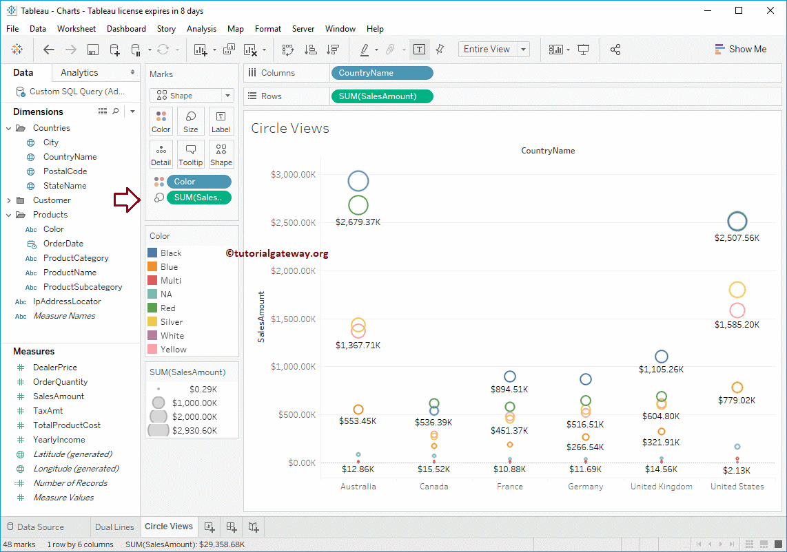Click the Detail card in Marks
Viewport: 787px width, 552px height.
tap(161, 154)
